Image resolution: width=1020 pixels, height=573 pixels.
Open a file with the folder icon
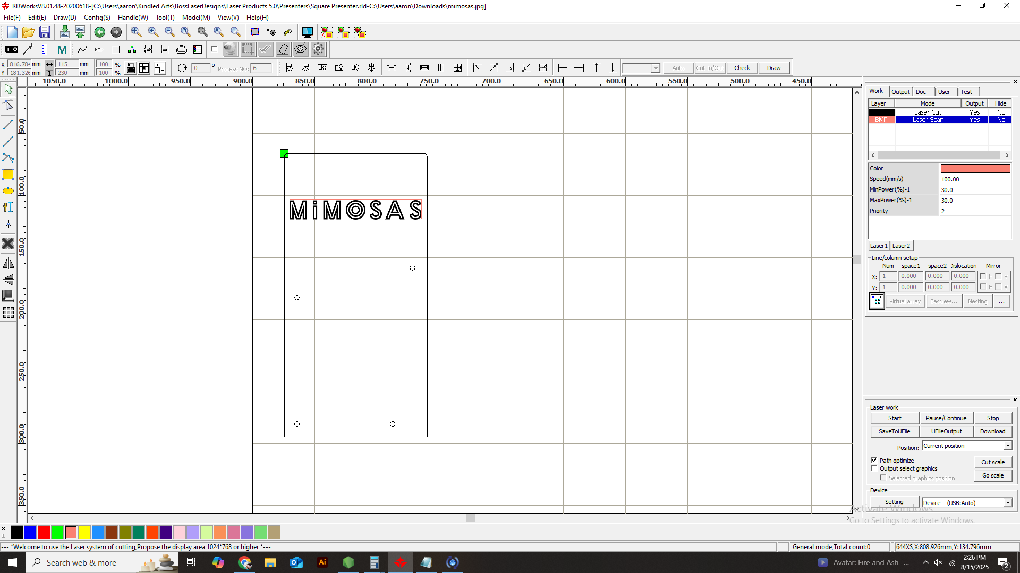tap(29, 32)
